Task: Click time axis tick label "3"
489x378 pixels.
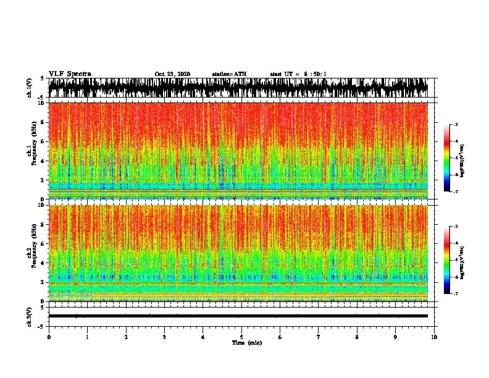Action: pyautogui.click(x=164, y=337)
